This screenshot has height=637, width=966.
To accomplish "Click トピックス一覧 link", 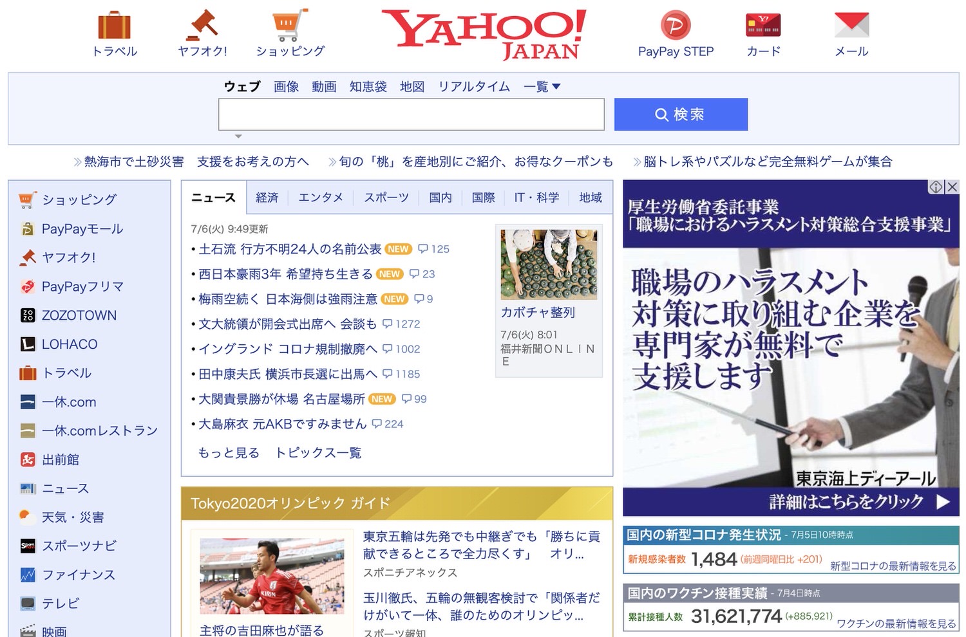I will (318, 453).
